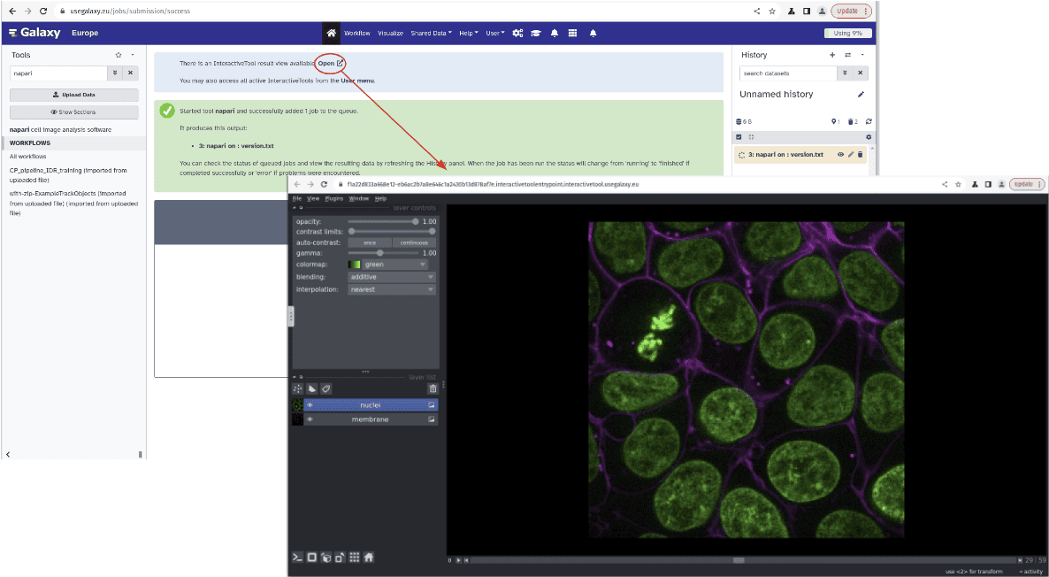Open the interpolation dropdown set to nearest
1049x577 pixels.
[x=391, y=289]
